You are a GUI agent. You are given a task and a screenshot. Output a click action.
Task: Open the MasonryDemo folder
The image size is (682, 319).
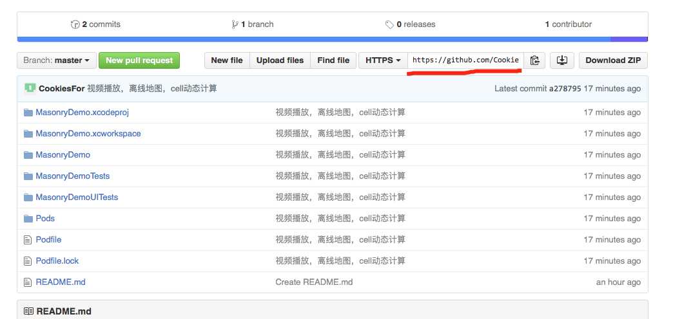pyautogui.click(x=63, y=155)
